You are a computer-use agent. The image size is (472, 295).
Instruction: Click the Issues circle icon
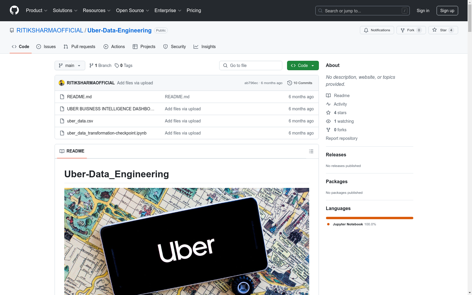39,47
